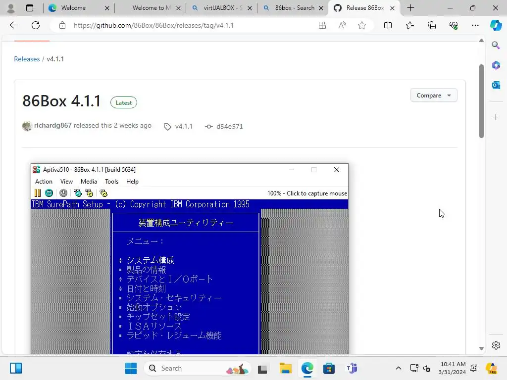The height and width of the screenshot is (380, 507).
Task: Expand the Compare dropdown
Action: click(434, 95)
